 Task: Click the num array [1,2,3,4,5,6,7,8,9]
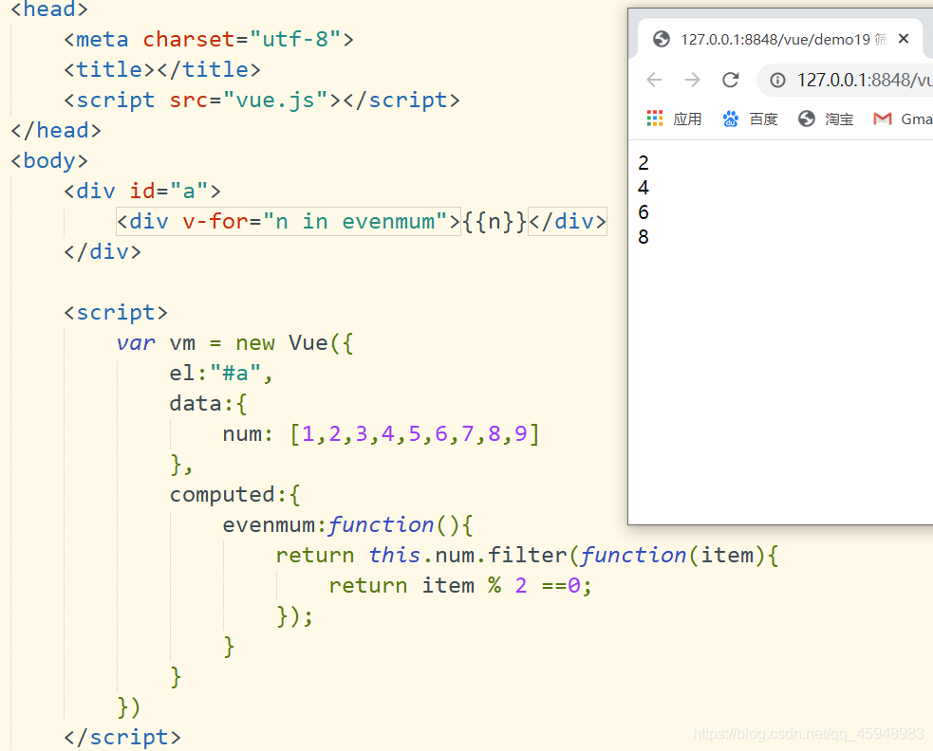pyautogui.click(x=415, y=434)
